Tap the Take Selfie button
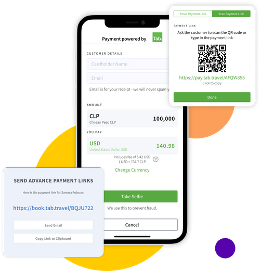 (140, 197)
